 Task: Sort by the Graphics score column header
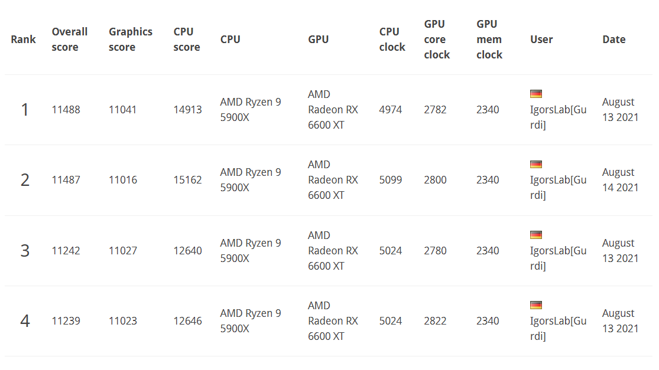[x=130, y=40]
